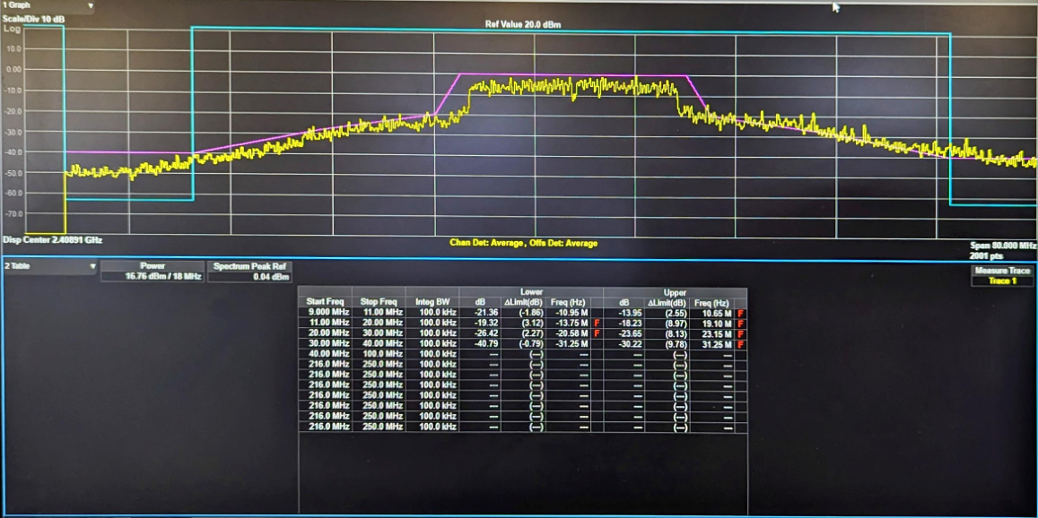Click the fail flag beside 19.10 M
This screenshot has height=518, width=1038.
tap(741, 323)
